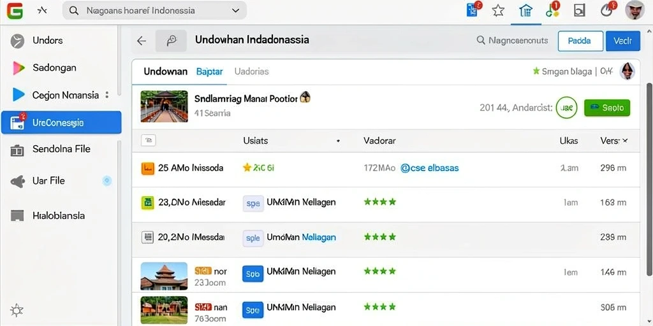
Task: Click the Ukas column header
Action: [x=569, y=141]
